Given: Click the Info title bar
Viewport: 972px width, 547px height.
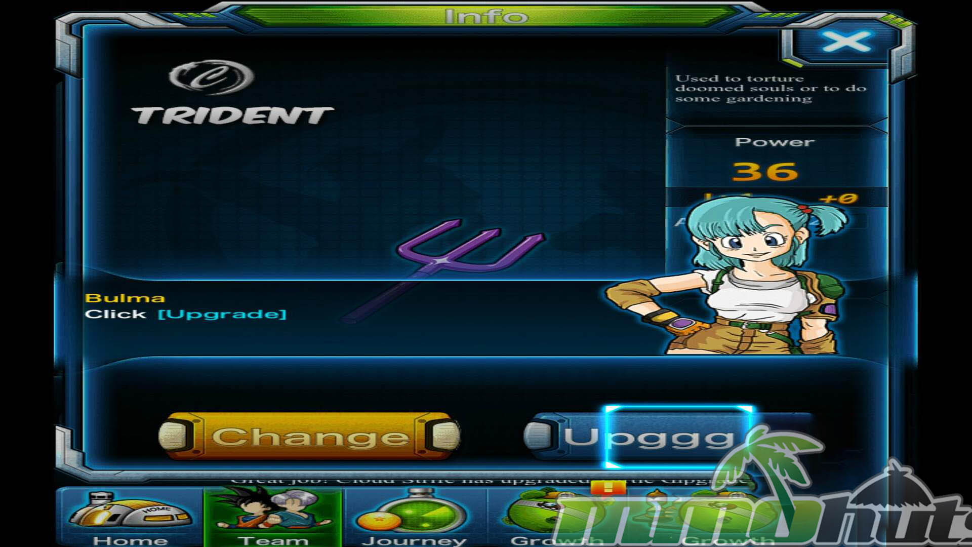Looking at the screenshot, I should coord(486,16).
